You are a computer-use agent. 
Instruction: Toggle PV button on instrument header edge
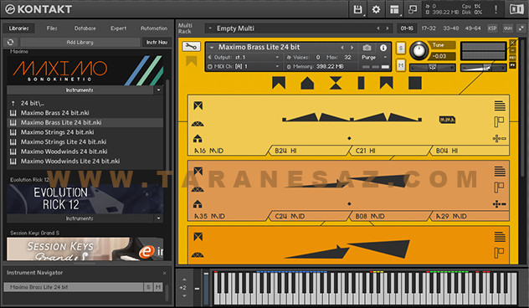[512, 64]
